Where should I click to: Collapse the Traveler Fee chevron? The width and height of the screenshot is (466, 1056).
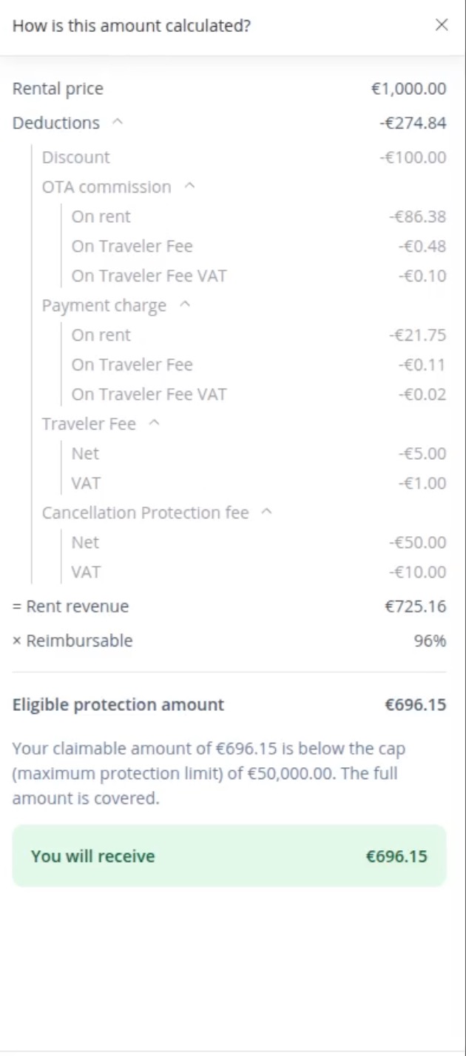154,424
